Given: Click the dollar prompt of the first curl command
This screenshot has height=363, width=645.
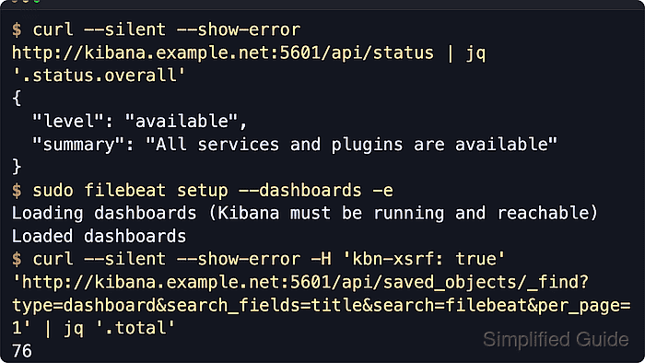Looking at the screenshot, I should pyautogui.click(x=17, y=29).
